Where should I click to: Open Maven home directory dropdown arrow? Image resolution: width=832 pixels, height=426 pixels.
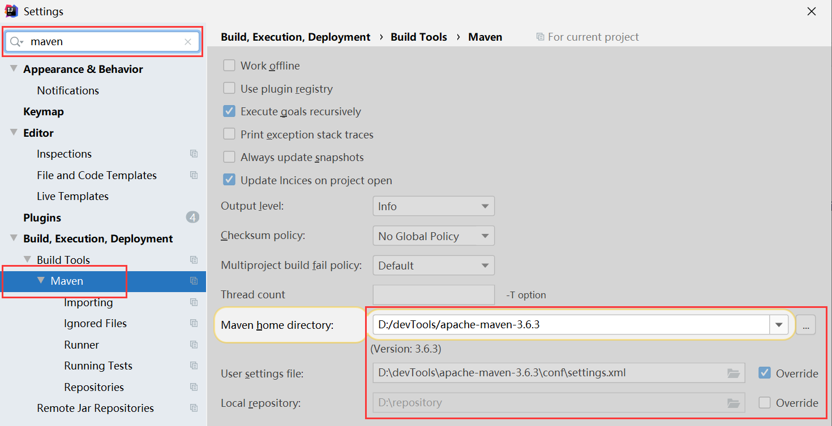point(779,324)
